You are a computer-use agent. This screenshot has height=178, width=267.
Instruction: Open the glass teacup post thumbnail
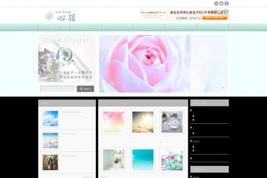pyautogui.click(x=172, y=122)
